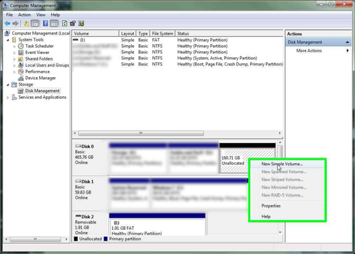Click the System Tools icon in the tree
The image size is (355, 254).
(x=14, y=40)
